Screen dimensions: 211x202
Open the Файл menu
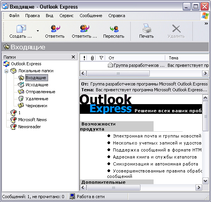14,16
